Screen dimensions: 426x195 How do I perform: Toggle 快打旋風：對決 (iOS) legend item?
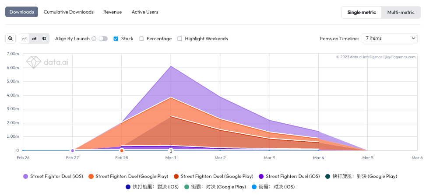pyautogui.click(x=152, y=187)
